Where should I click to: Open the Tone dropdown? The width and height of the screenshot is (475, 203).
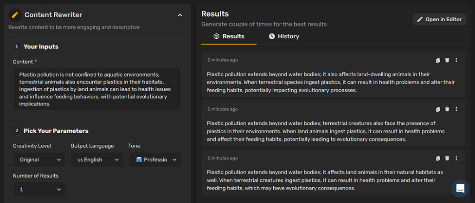[x=155, y=160]
